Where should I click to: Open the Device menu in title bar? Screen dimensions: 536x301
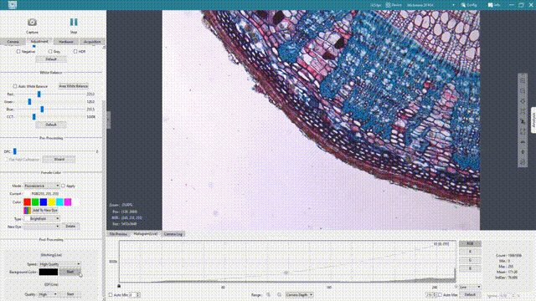coord(394,5)
